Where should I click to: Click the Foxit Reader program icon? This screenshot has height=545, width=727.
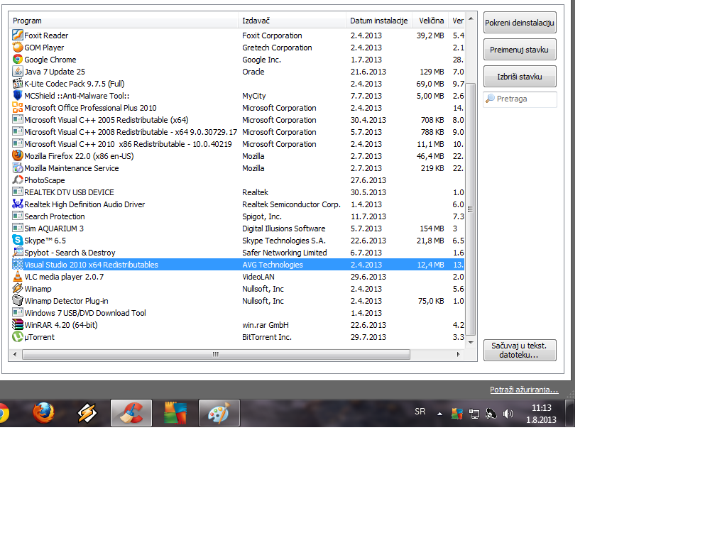tap(18, 35)
